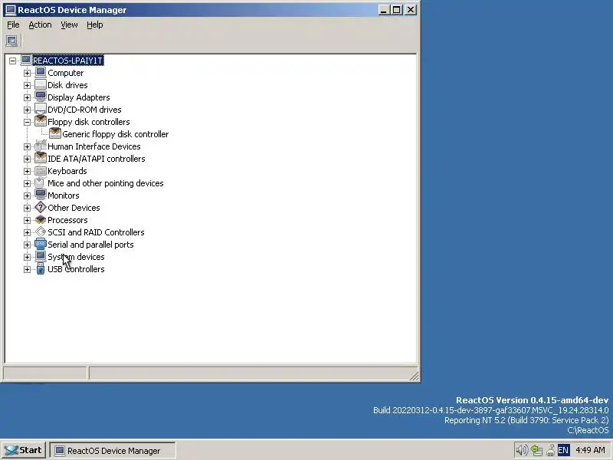The height and width of the screenshot is (460, 613).
Task: Click the System devices icon
Action: tap(41, 256)
